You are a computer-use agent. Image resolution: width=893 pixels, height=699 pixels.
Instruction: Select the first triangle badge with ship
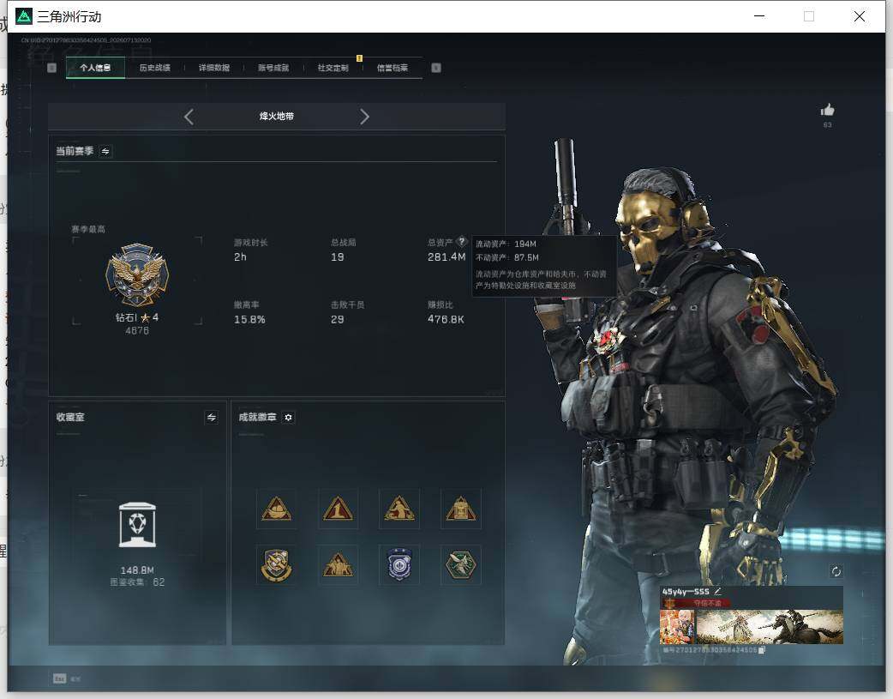tap(277, 509)
